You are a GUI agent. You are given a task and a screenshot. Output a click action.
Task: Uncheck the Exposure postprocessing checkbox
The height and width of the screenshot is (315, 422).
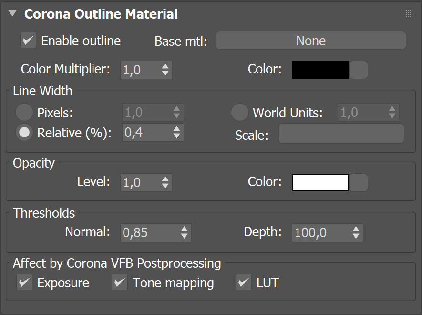(24, 282)
